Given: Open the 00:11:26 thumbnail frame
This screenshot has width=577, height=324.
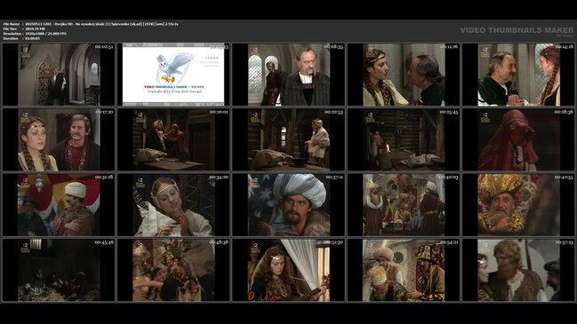Looking at the screenshot, I should pos(404,75).
